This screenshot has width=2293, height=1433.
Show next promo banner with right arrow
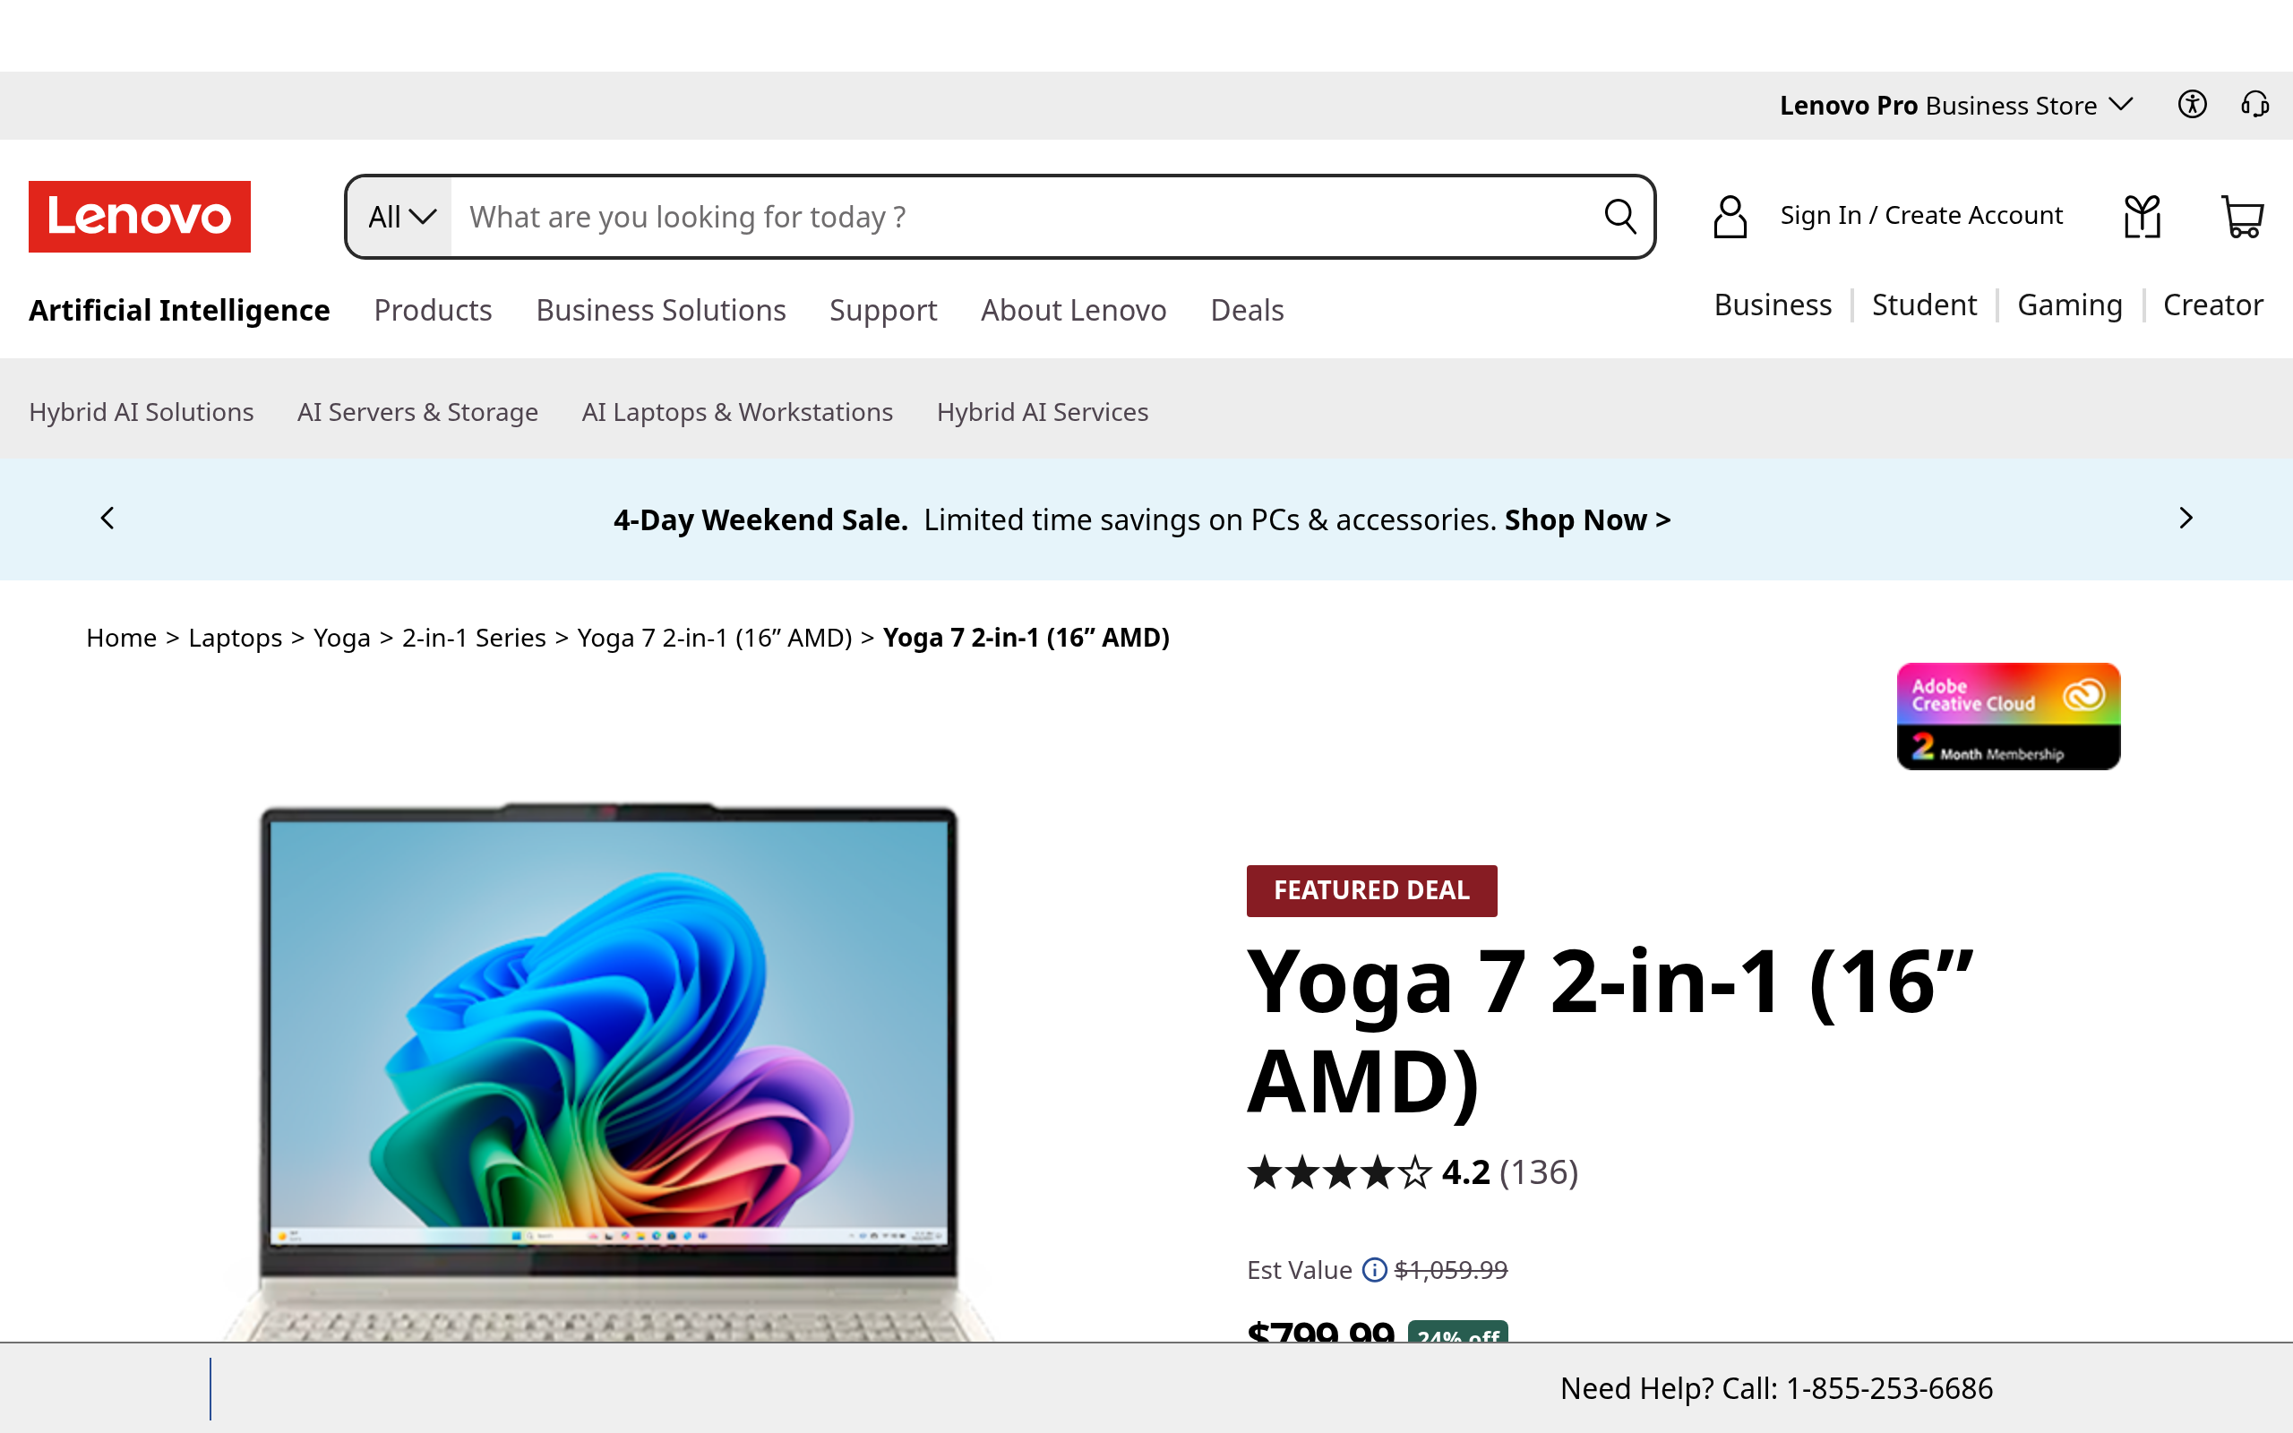point(2186,519)
